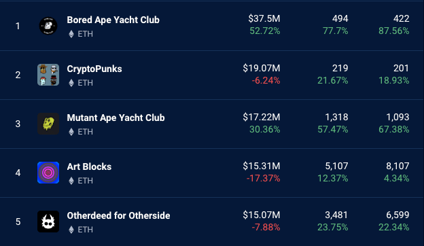Open the Art Blocks collection link

(x=89, y=166)
